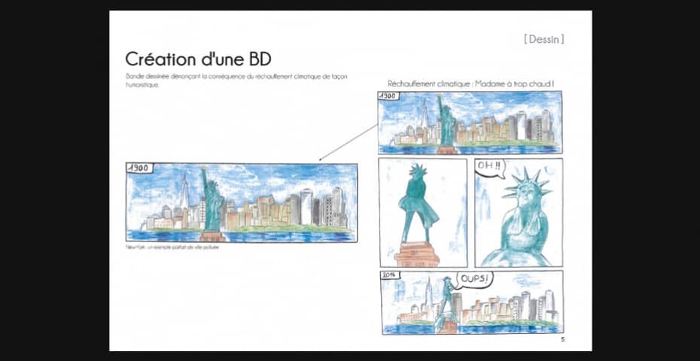The height and width of the screenshot is (361, 700).
Task: Click the 1900 label in top comic panel
Action: tap(388, 97)
